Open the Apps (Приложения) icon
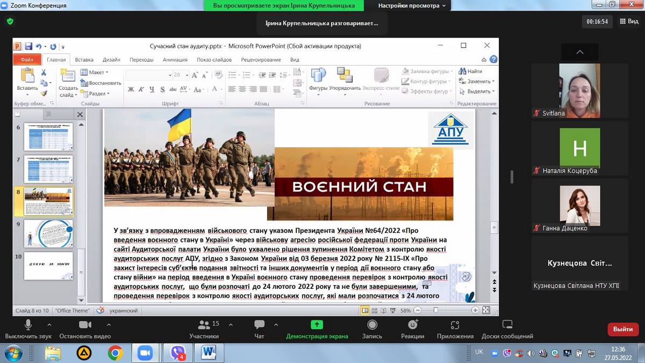 click(455, 325)
